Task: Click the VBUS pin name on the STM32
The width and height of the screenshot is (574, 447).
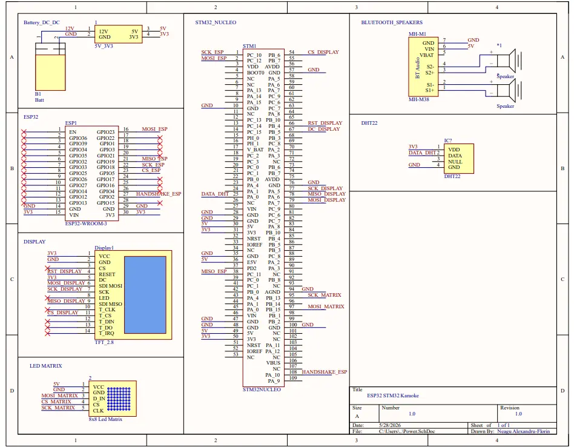Action: pos(273,363)
